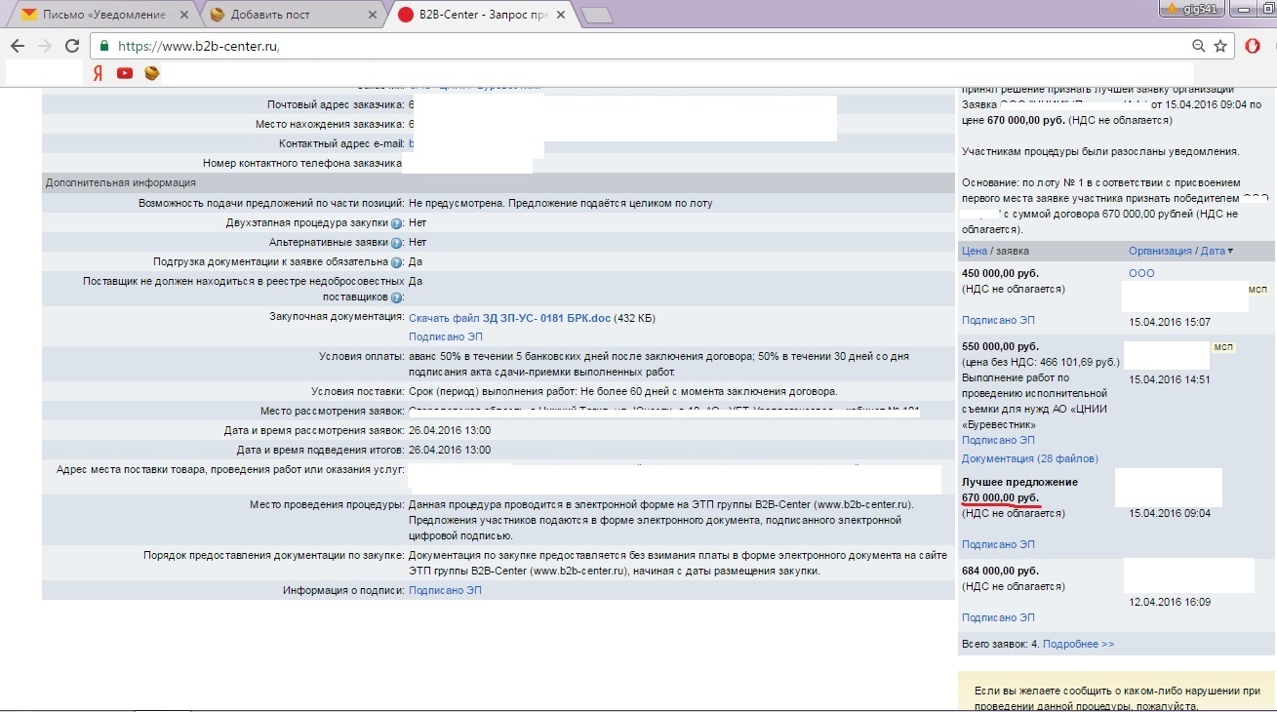Select Дата и время подведения итогов value
Viewport: 1277px width, 712px height.
pos(450,450)
